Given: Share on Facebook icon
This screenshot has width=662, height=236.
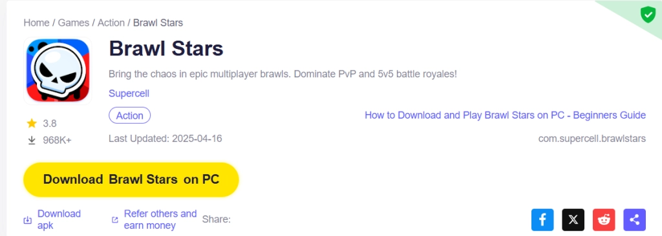Looking at the screenshot, I should (542, 220).
